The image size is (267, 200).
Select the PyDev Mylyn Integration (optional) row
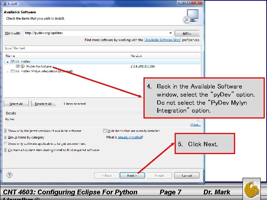tap(47, 71)
